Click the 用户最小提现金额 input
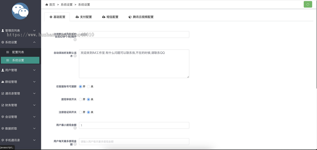 [134, 125]
